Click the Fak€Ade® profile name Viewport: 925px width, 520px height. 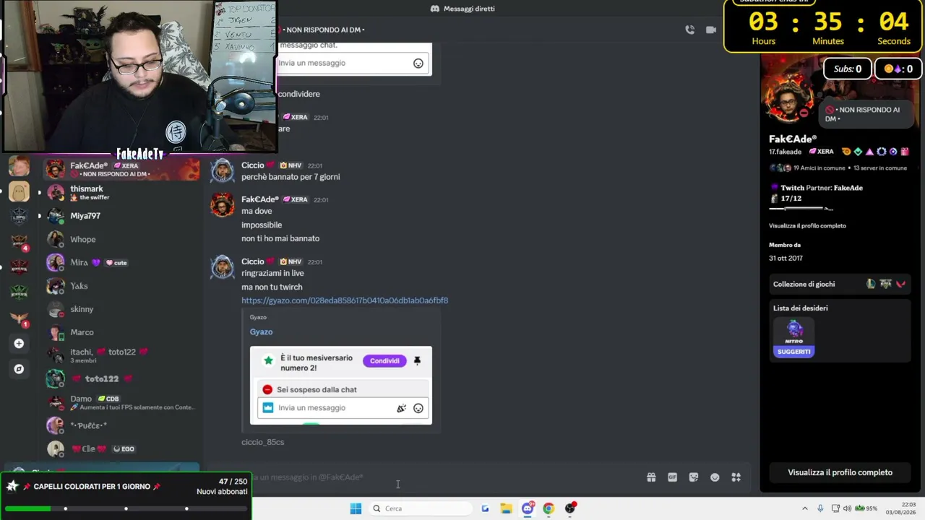click(793, 139)
